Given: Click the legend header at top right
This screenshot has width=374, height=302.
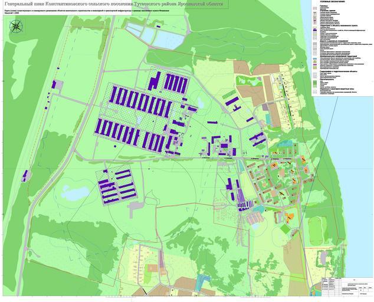Looking at the screenshot, I should tap(332, 2).
